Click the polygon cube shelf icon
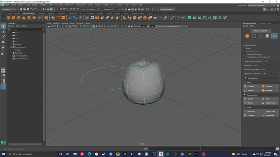Screen dimensions: 280x157 pos(14,17)
